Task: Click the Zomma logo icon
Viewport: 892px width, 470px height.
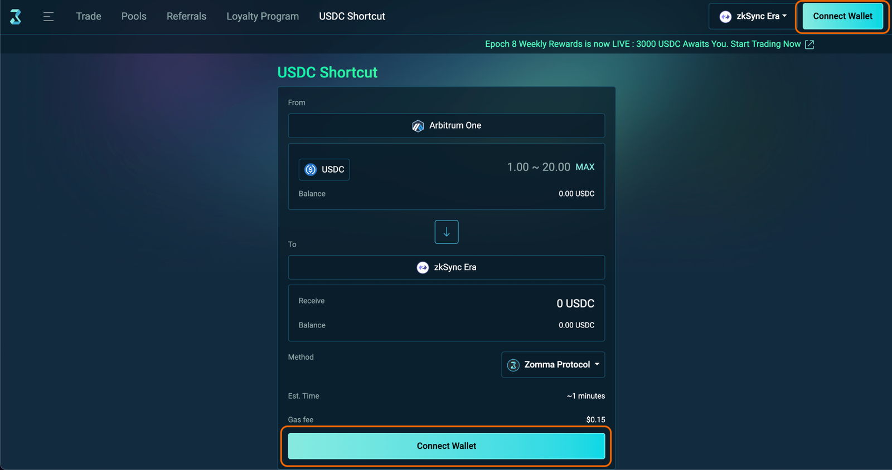Action: [16, 17]
